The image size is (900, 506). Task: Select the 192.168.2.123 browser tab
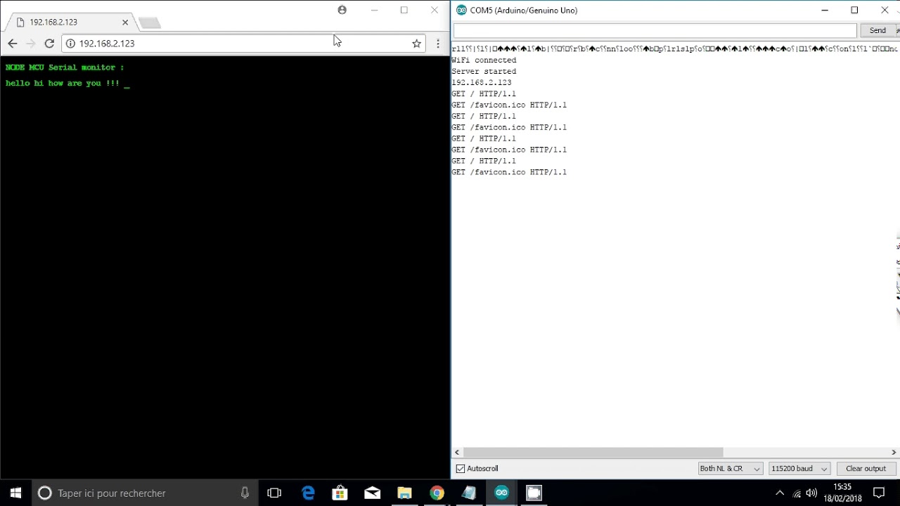coord(69,22)
